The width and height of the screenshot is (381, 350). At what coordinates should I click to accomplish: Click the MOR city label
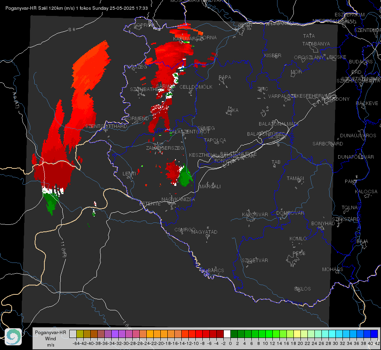click(x=297, y=72)
